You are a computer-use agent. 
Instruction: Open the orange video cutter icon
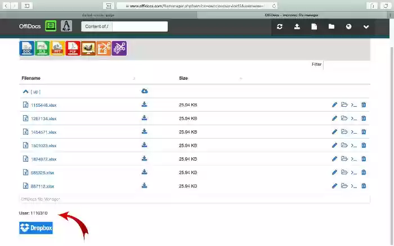[x=104, y=48]
